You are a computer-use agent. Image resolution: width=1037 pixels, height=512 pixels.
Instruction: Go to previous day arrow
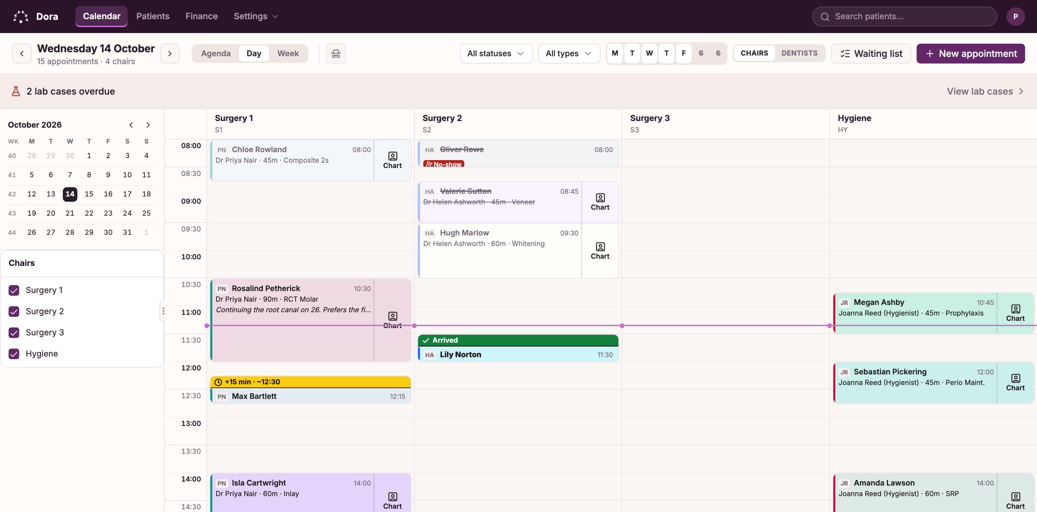coord(22,54)
